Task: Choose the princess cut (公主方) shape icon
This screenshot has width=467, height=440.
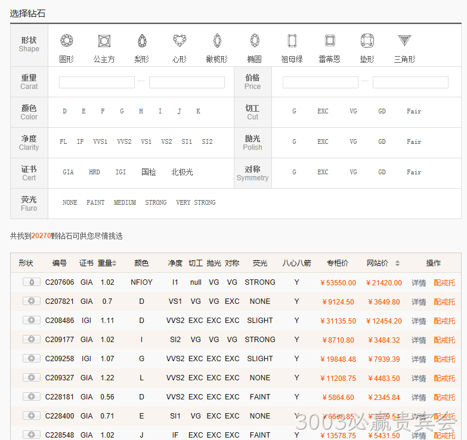Action: click(x=104, y=41)
